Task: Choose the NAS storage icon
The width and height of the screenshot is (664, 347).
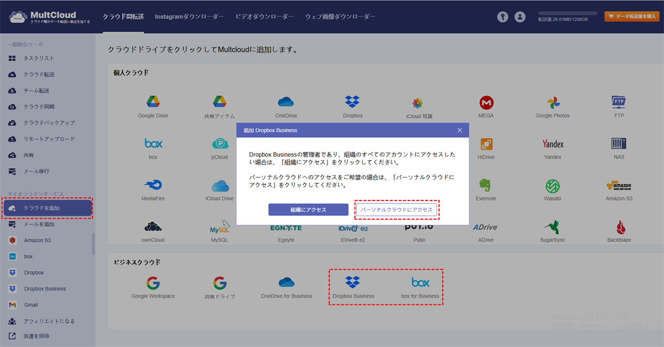Action: [x=619, y=144]
